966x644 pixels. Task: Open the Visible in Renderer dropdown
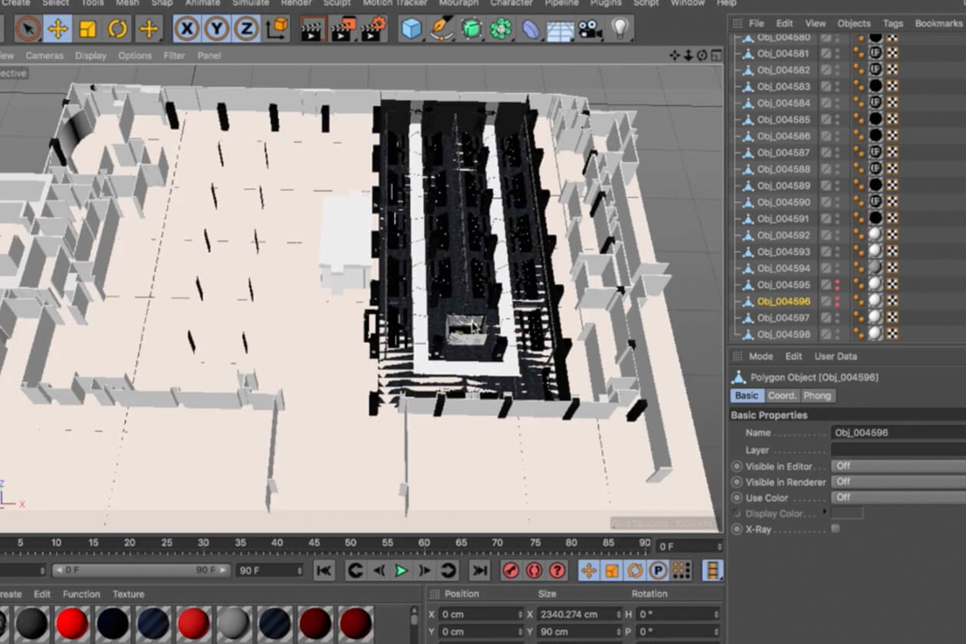pyautogui.click(x=898, y=482)
